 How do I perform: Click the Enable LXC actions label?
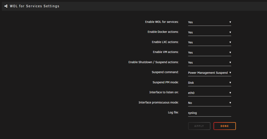[165, 42]
